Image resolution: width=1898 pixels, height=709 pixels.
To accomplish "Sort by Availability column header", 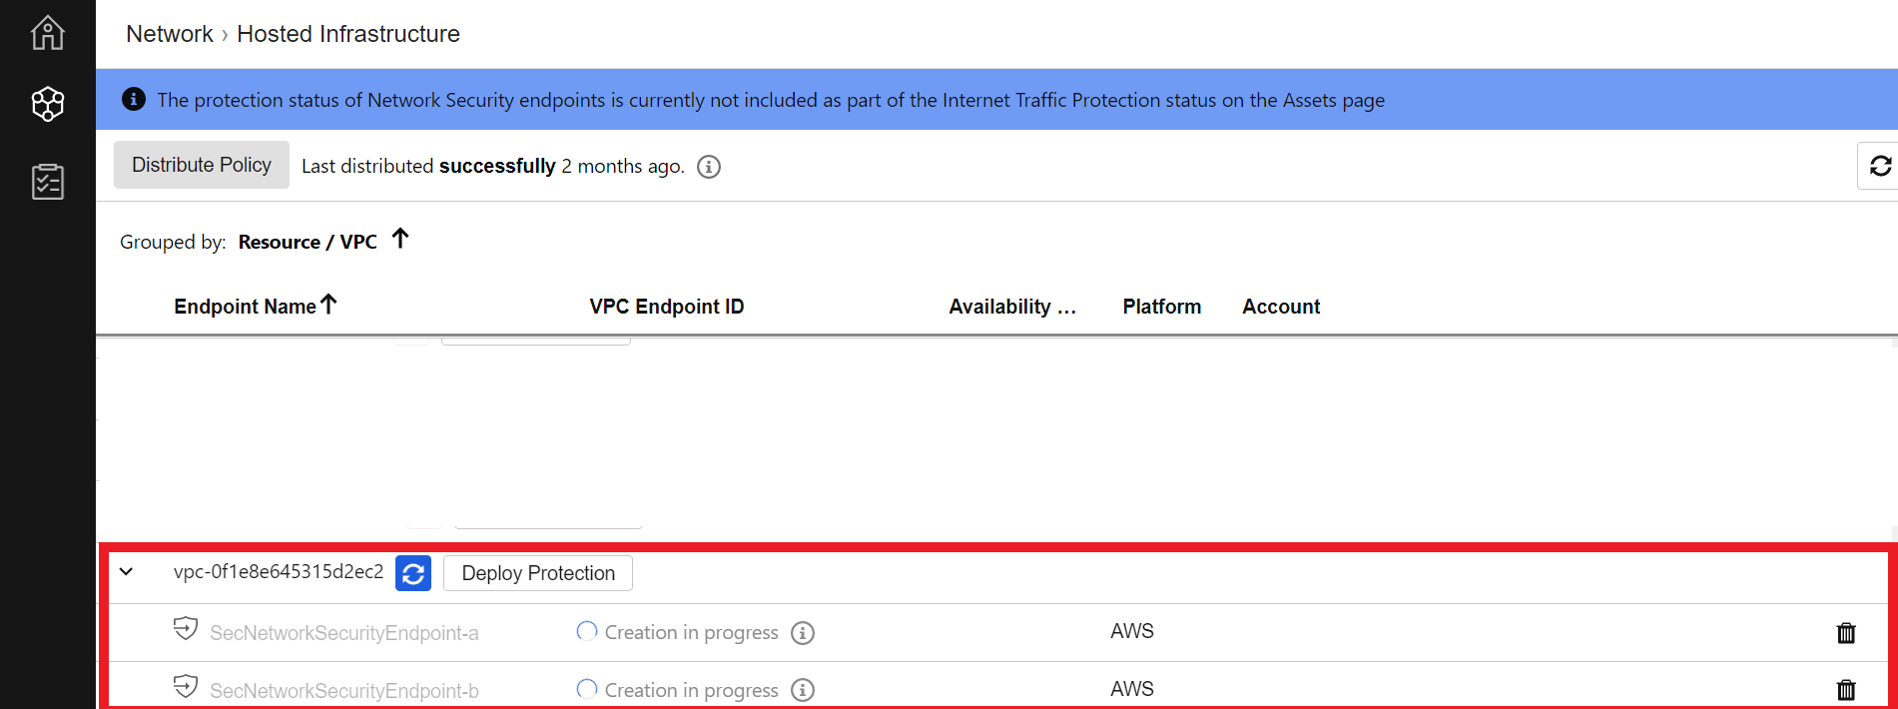I will 1012,307.
